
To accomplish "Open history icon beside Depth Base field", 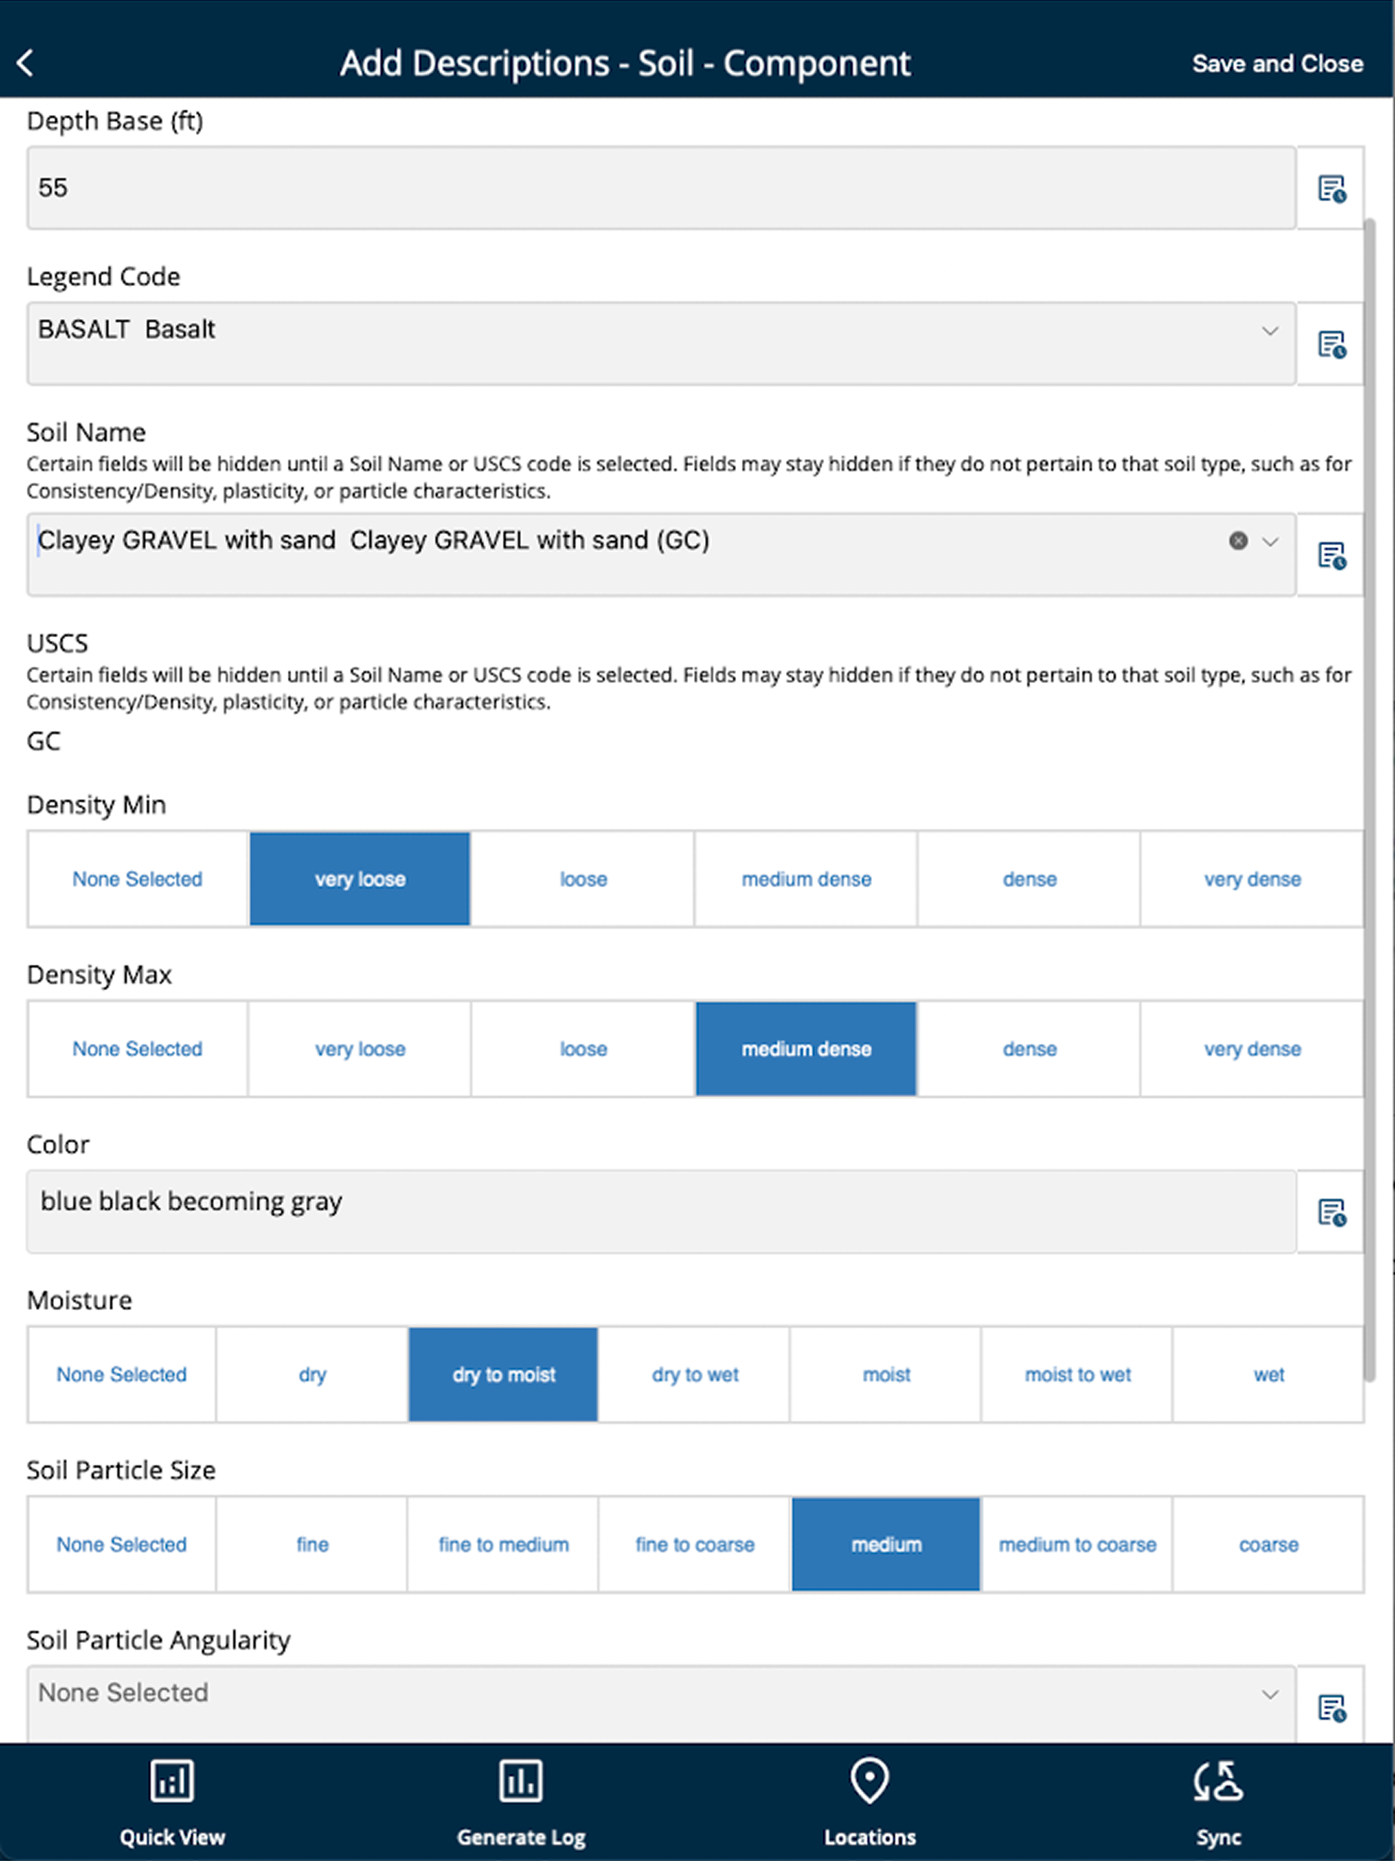I will click(x=1331, y=189).
